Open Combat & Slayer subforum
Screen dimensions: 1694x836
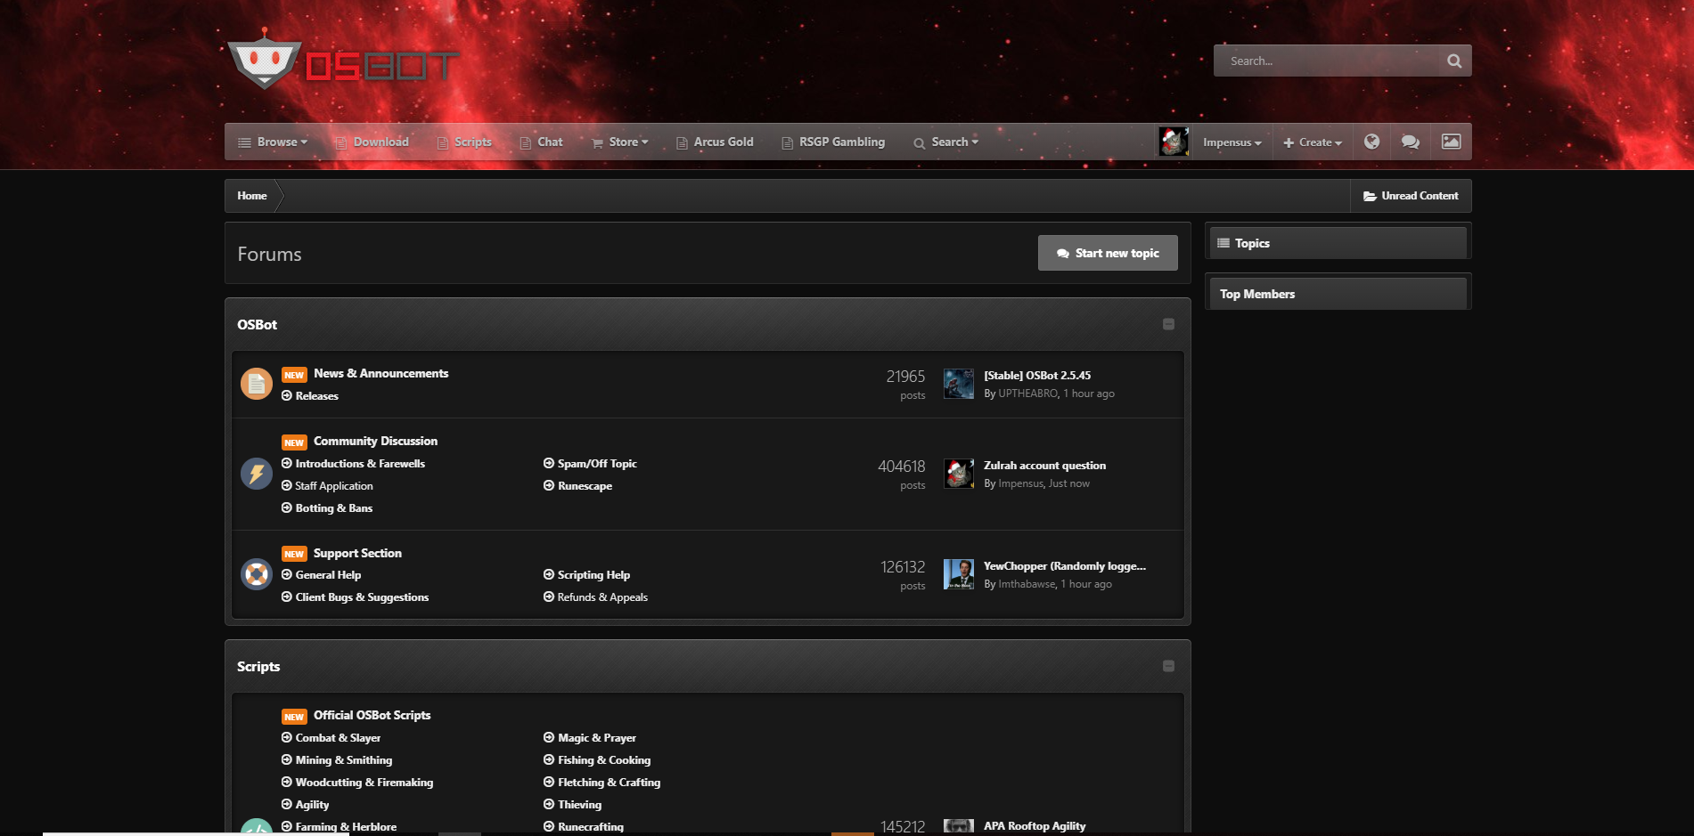[x=338, y=738]
